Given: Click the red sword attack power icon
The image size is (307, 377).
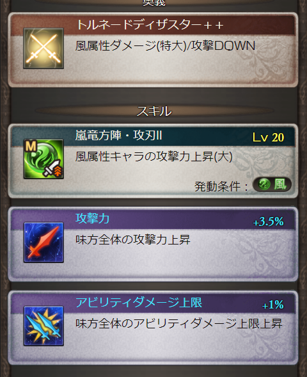Looking at the screenshot, I should click(x=43, y=243).
